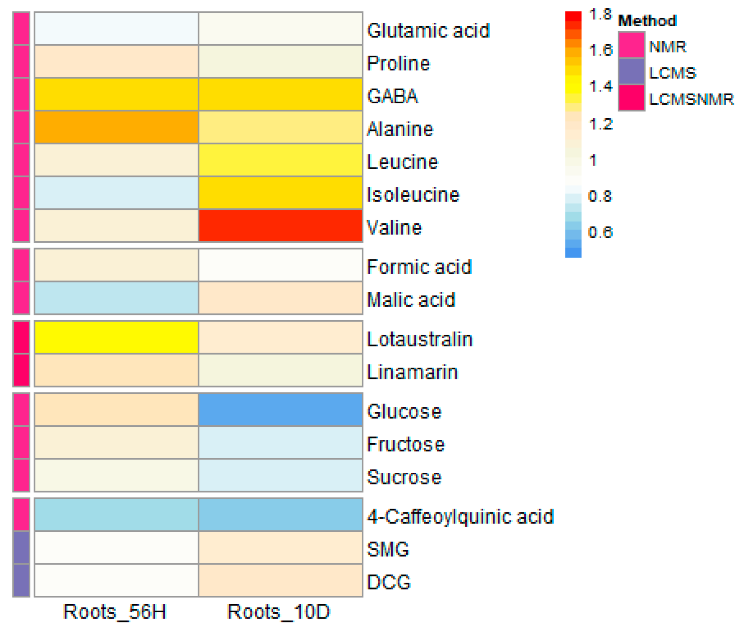Screen dimensions: 740x630
Task: Select the Roots_10D column label
Action: coord(278,611)
